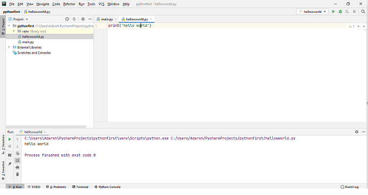368x195 pixels.
Task: Open the Project view dropdown
Action: tap(18, 19)
